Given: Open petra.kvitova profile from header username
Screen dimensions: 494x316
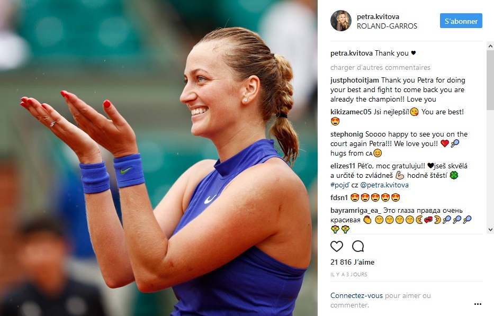Looking at the screenshot, I should tap(378, 17).
